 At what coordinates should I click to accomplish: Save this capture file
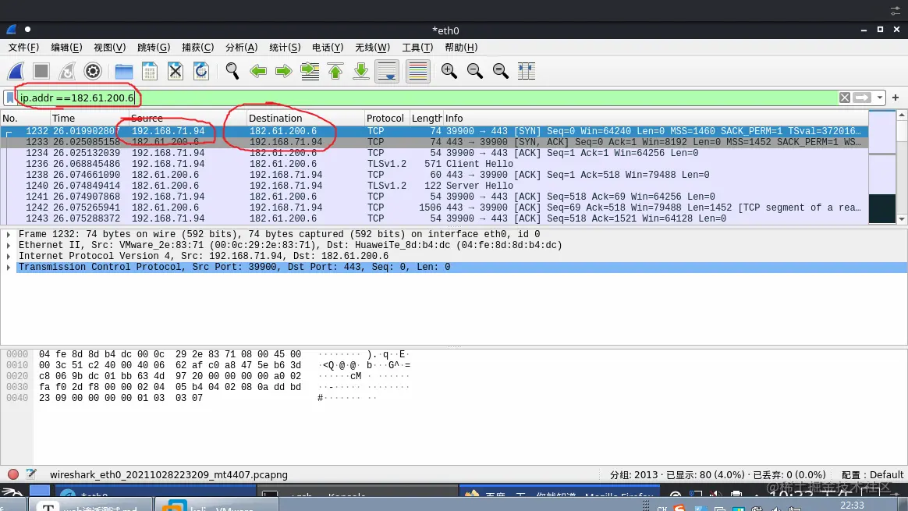pos(150,71)
